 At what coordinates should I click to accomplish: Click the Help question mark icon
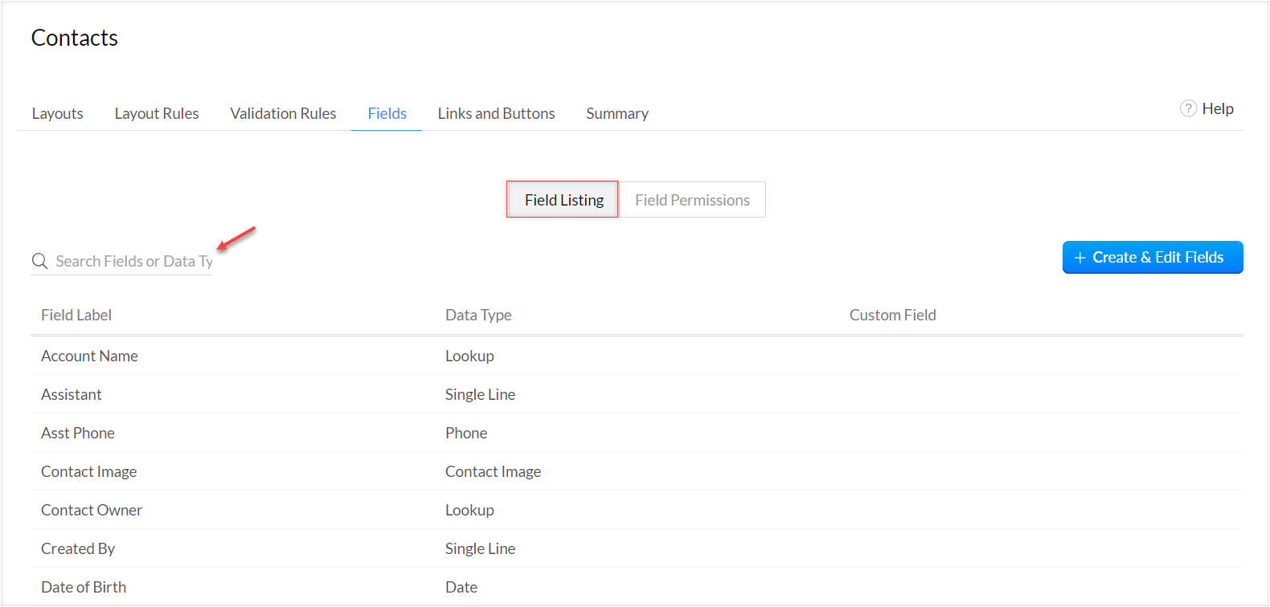point(1188,108)
